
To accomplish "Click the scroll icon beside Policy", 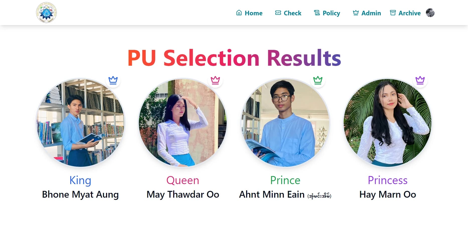I will [317, 13].
